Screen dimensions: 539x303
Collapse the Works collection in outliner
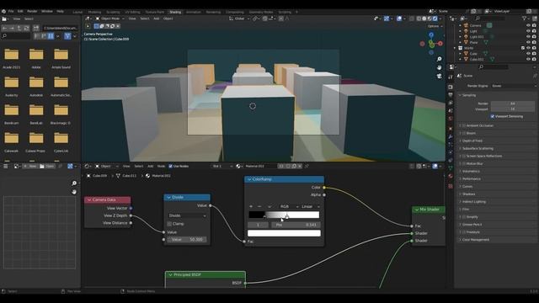pyautogui.click(x=455, y=48)
